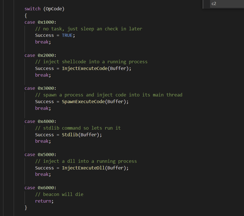Click the "Stdlib" function call
Screen dimensions: 244x216
[x=70, y=135]
